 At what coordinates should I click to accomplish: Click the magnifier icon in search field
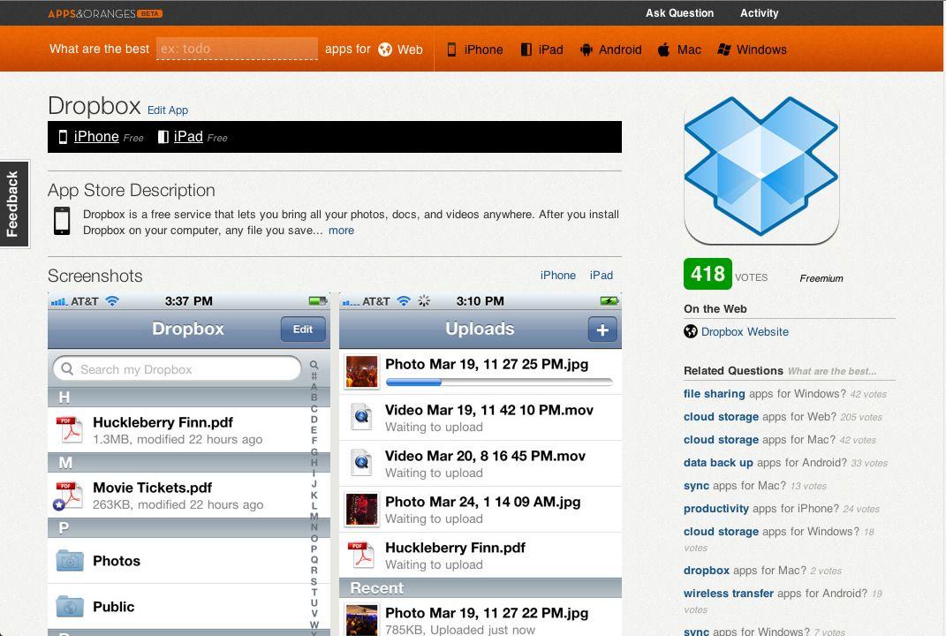coord(67,368)
